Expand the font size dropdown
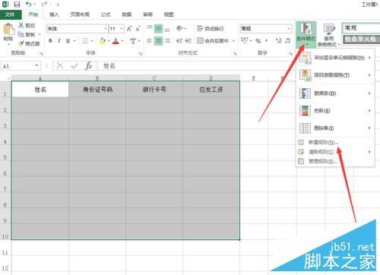This screenshot has height=275, width=380. [122, 29]
